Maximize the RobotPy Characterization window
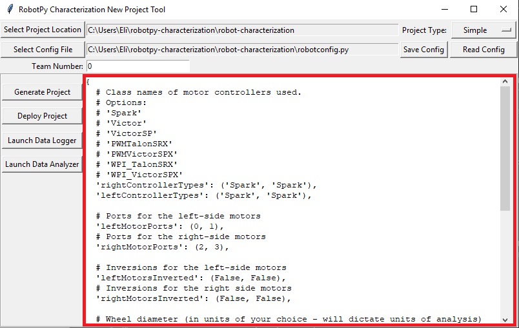The width and height of the screenshot is (519, 328). click(x=474, y=9)
